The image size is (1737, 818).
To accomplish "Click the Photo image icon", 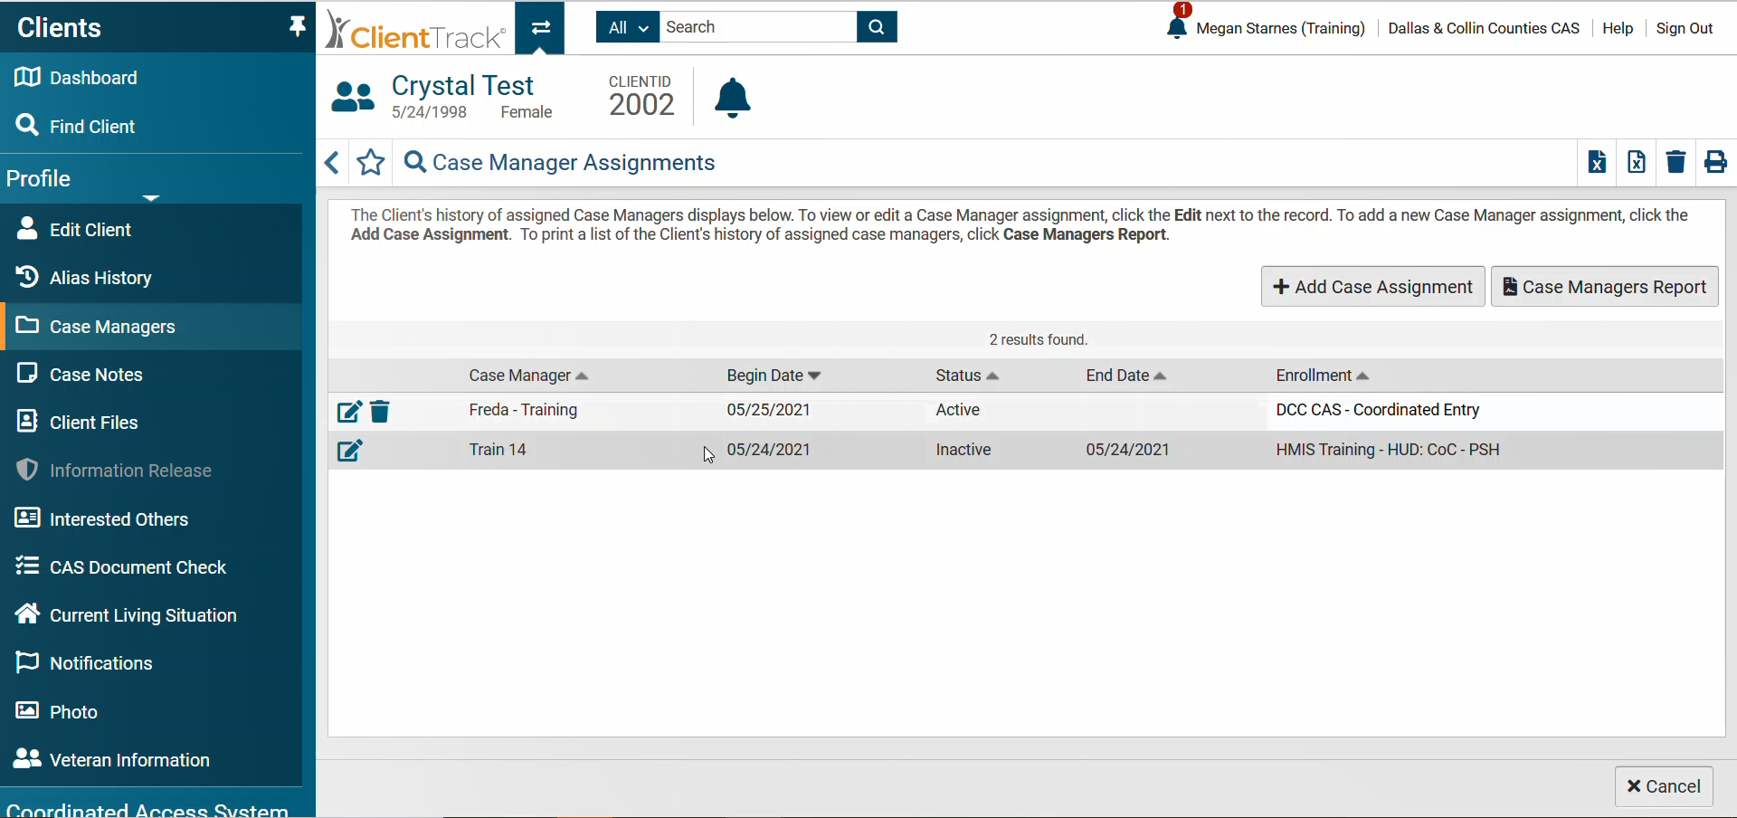I will 27,710.
